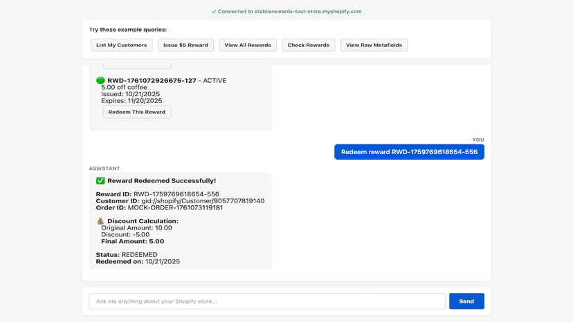Click the Redeemed on: 10/21/2025 line
Viewport: 573px width, 322px height.
pyautogui.click(x=138, y=261)
